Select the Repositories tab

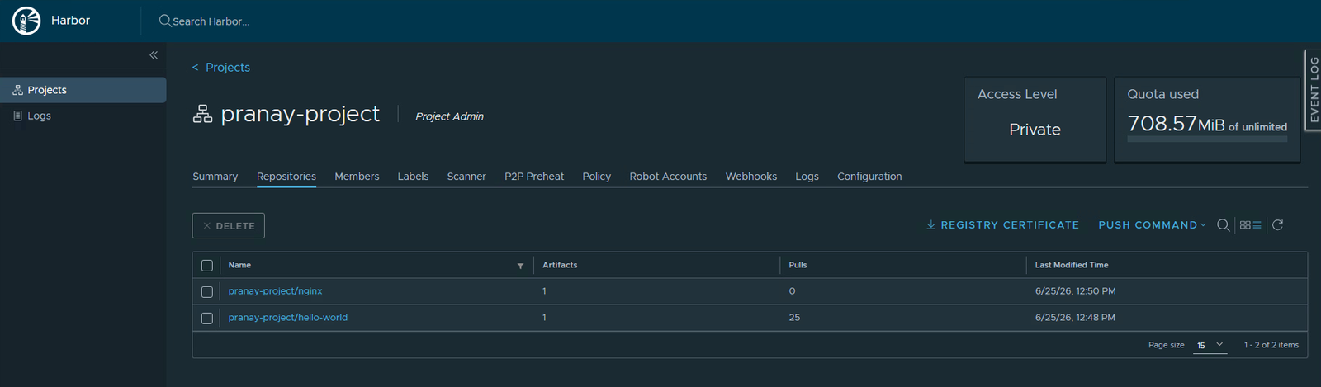click(286, 177)
